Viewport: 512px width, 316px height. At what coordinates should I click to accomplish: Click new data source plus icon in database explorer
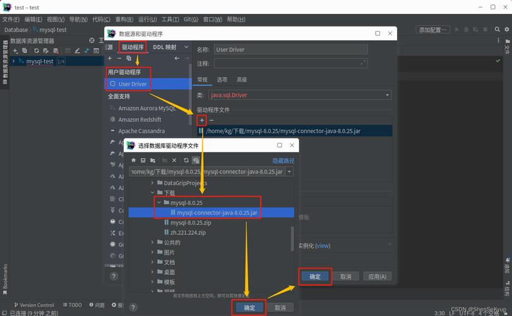[x=15, y=51]
